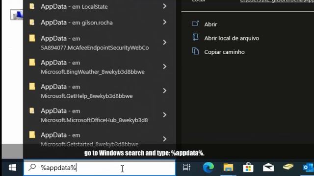The height and width of the screenshot is (176, 314).
Task: Expand chevron for MicrosoftOfficeHub AppData
Action: coord(165,115)
